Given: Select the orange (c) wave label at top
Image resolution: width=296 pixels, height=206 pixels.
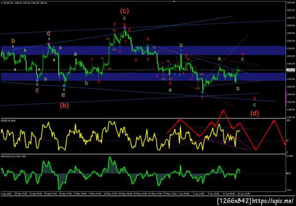Looking at the screenshot, I should tap(124, 11).
